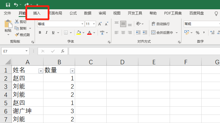Switch to the 数据 ribbon tab
Image resolution: width=220 pixels, height=123 pixels.
88,13
